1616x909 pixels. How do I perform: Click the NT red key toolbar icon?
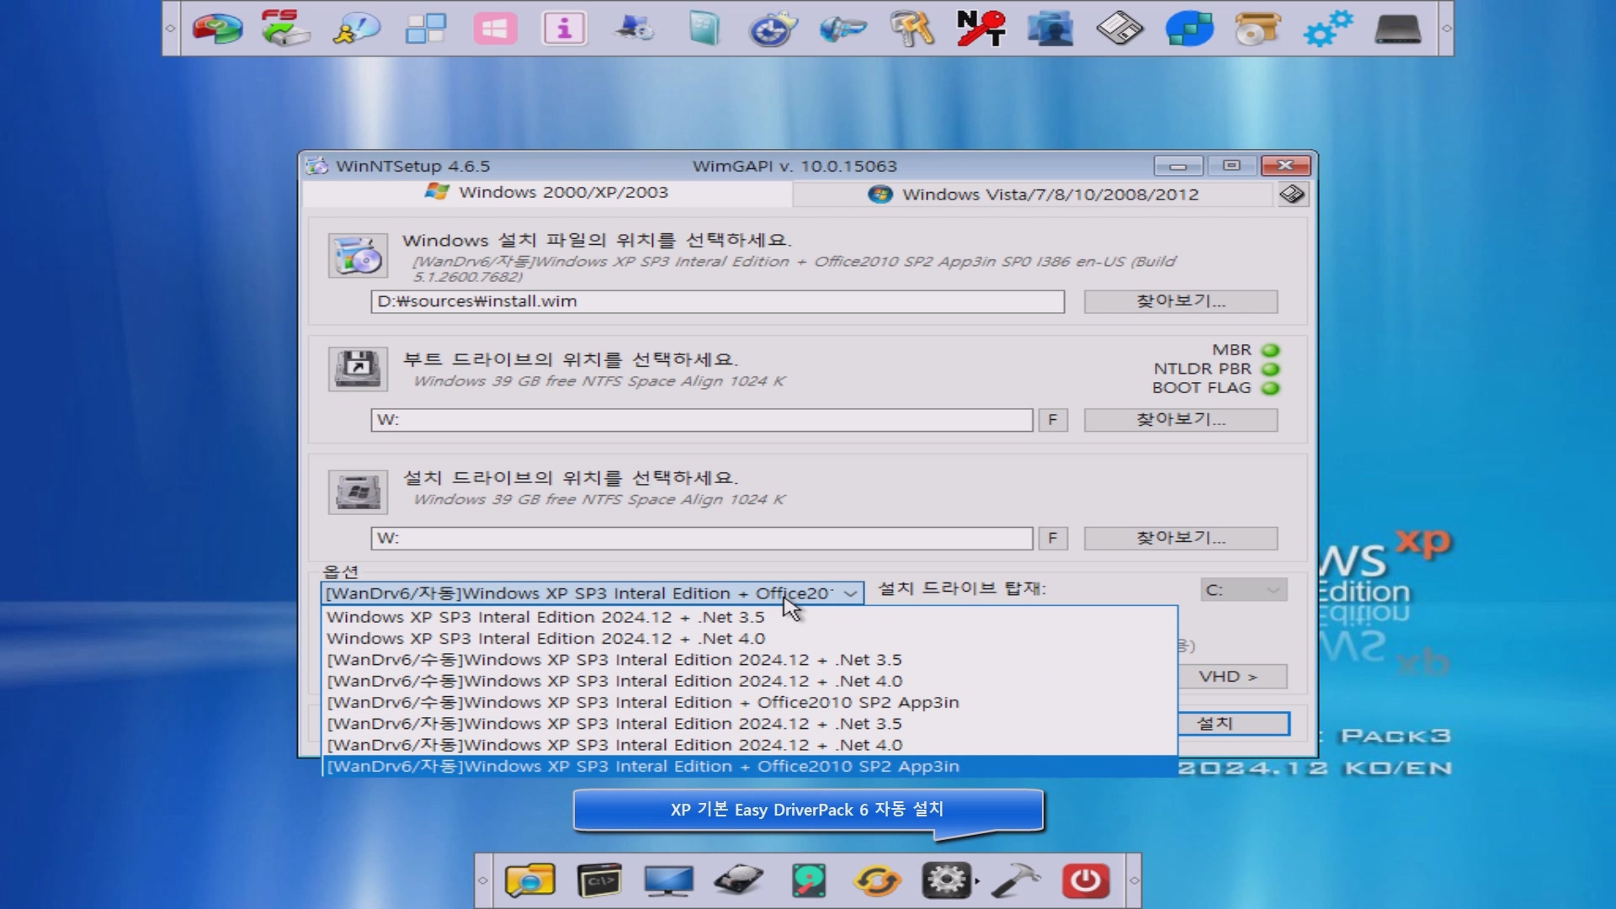981,29
